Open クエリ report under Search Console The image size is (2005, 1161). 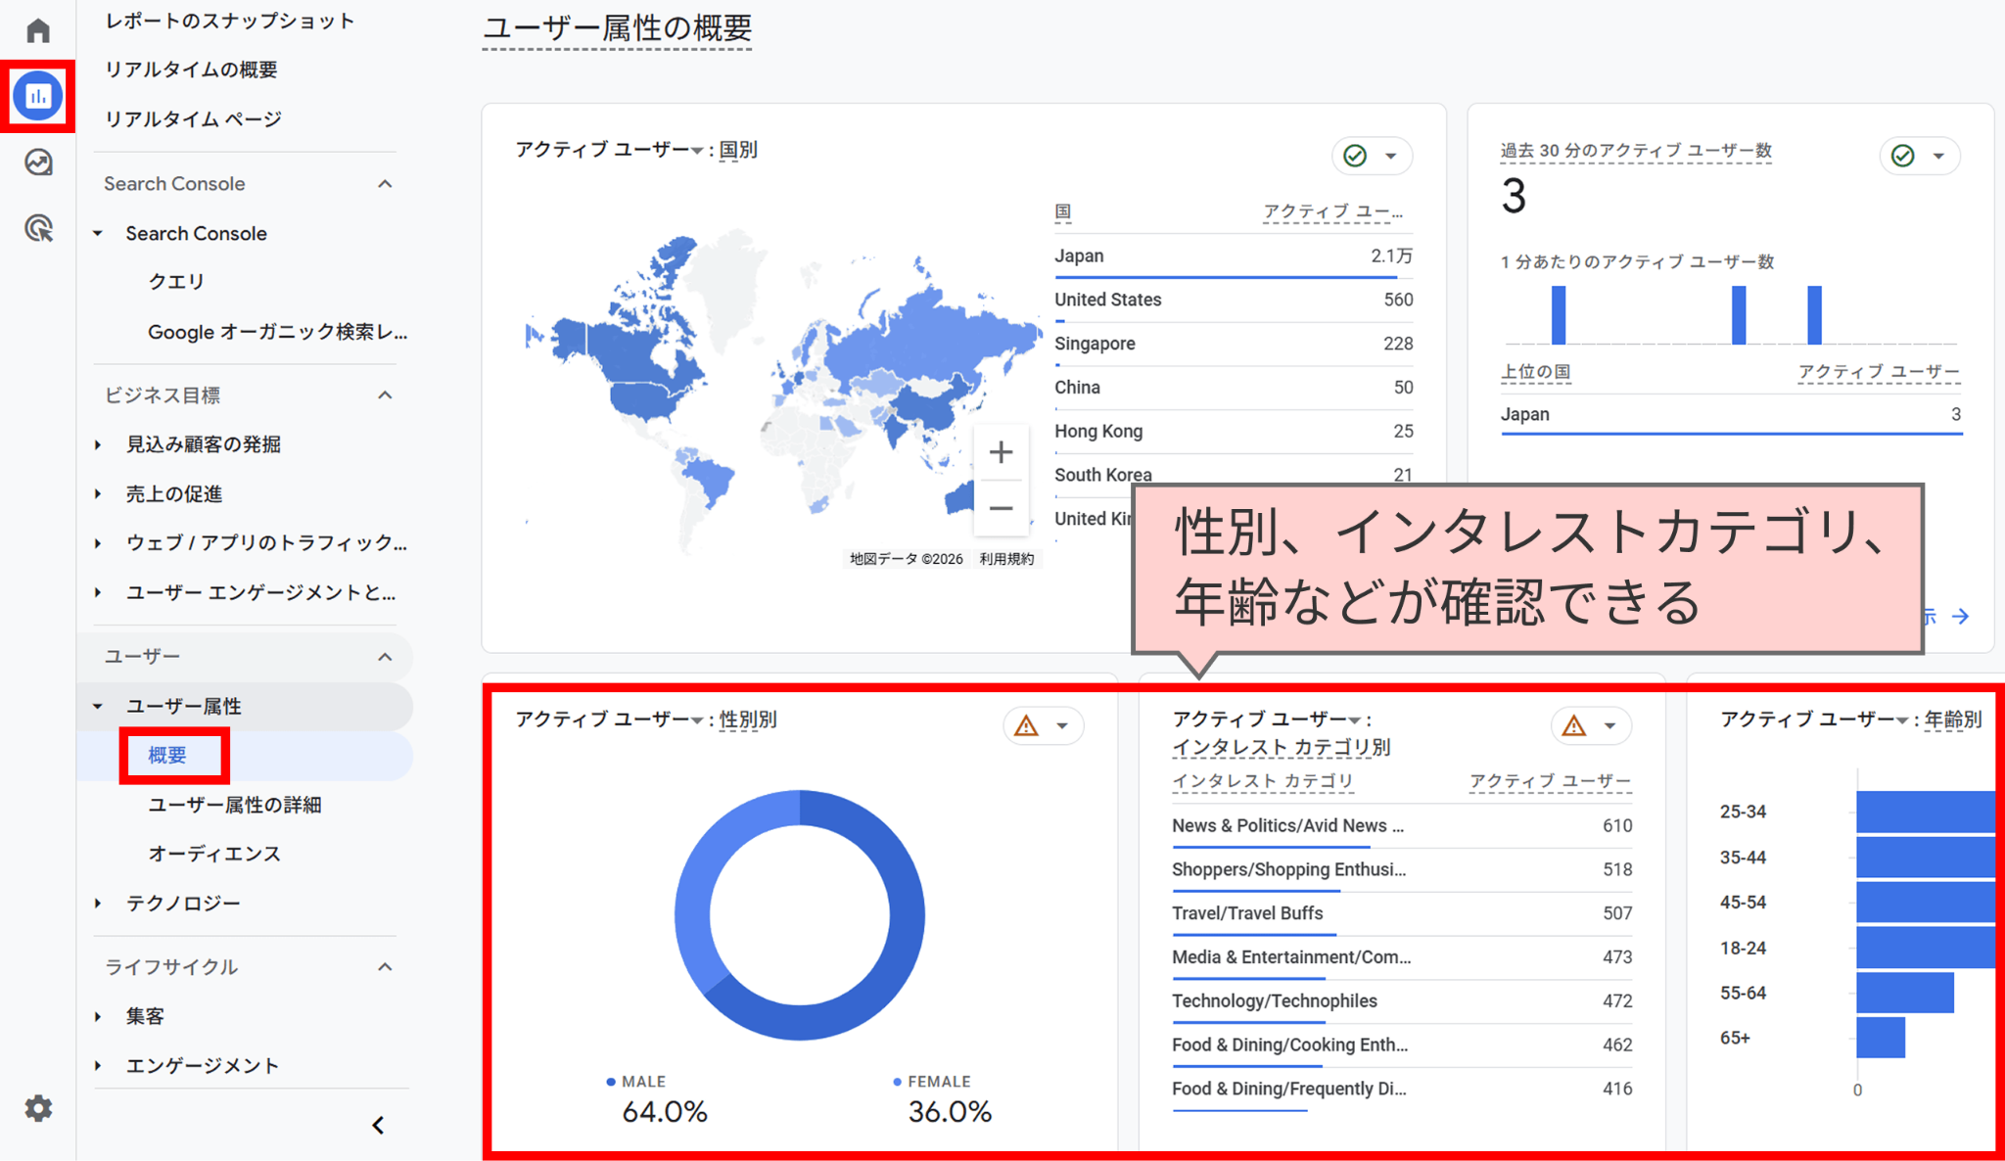coord(176,282)
